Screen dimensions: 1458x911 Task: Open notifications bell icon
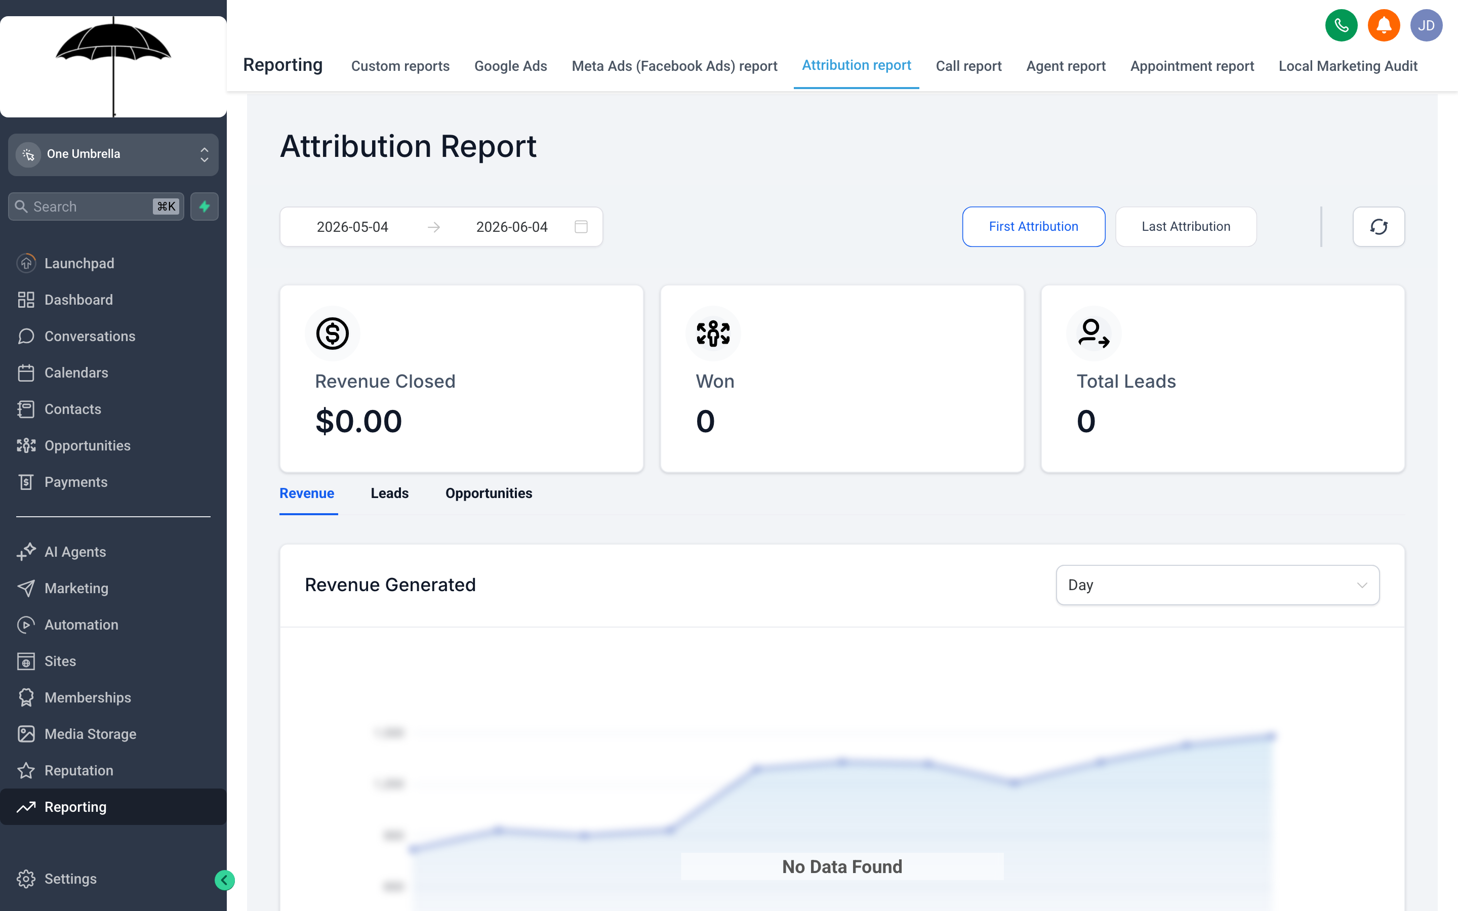[x=1383, y=25]
